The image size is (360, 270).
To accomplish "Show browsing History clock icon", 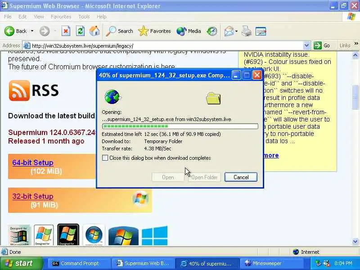I will (211, 31).
